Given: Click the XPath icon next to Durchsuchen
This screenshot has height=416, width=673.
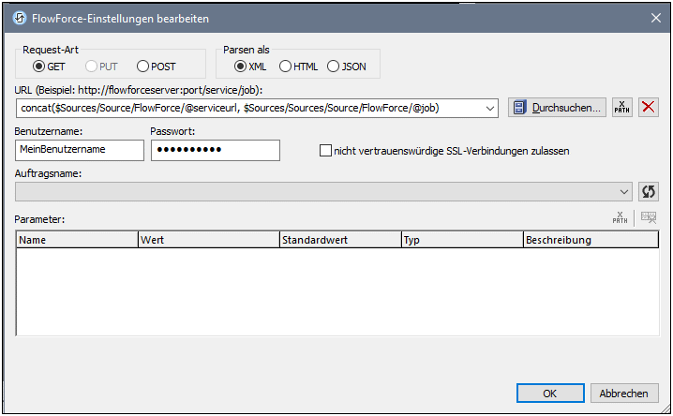Looking at the screenshot, I should point(621,108).
